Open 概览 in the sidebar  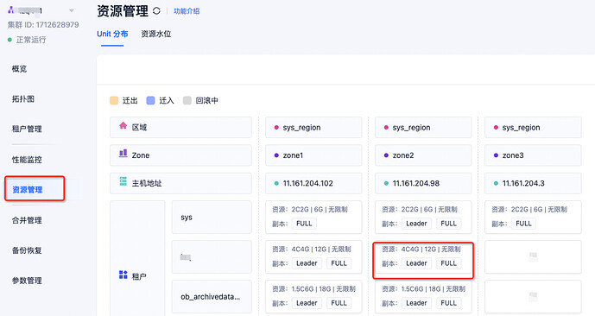pyautogui.click(x=19, y=69)
